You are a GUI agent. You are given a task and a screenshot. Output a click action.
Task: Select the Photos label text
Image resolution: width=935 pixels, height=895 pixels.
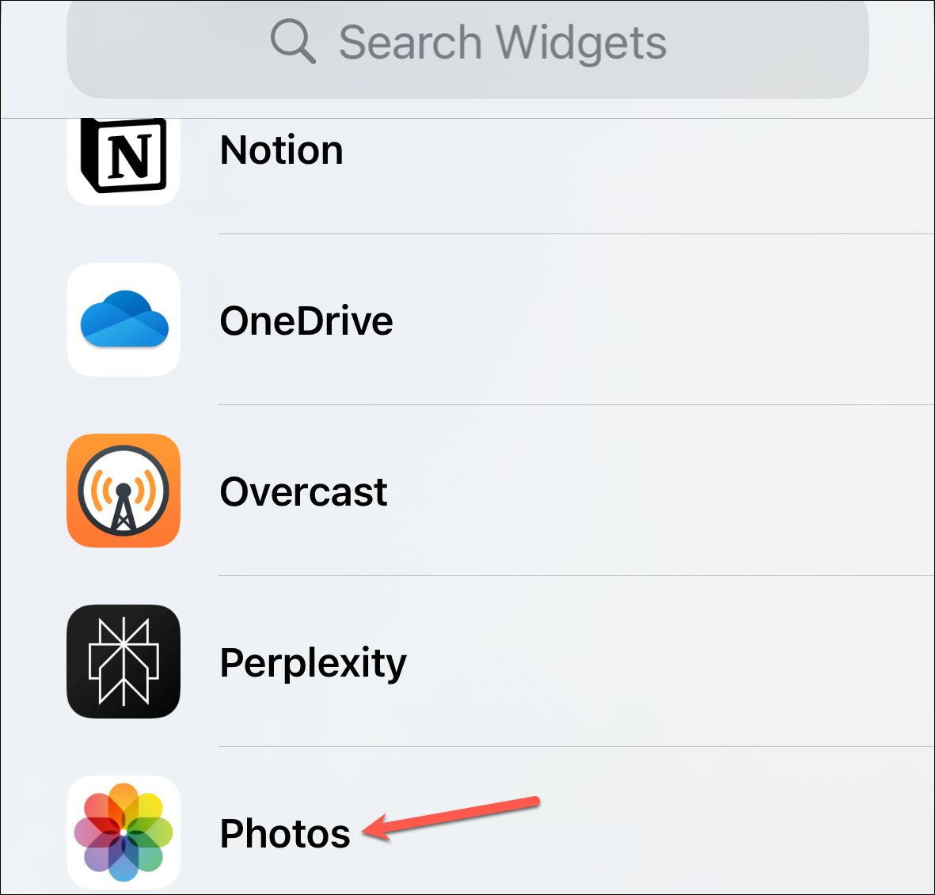coord(285,833)
